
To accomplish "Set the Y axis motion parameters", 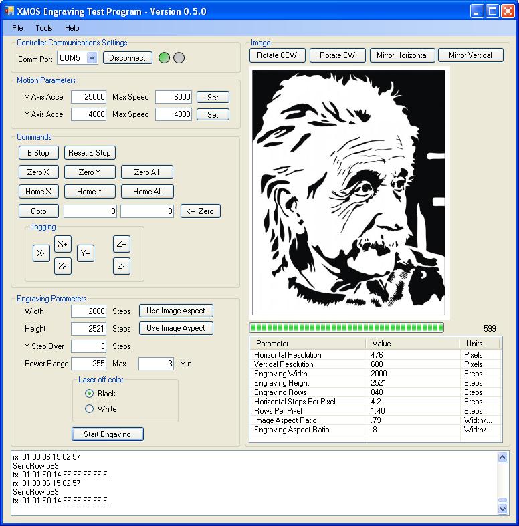I will click(213, 115).
